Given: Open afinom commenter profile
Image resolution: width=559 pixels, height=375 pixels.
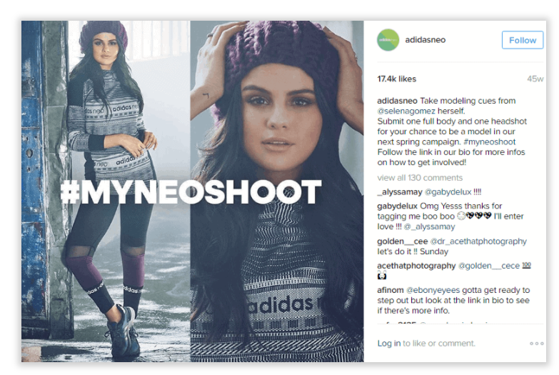Looking at the screenshot, I should tap(391, 290).
